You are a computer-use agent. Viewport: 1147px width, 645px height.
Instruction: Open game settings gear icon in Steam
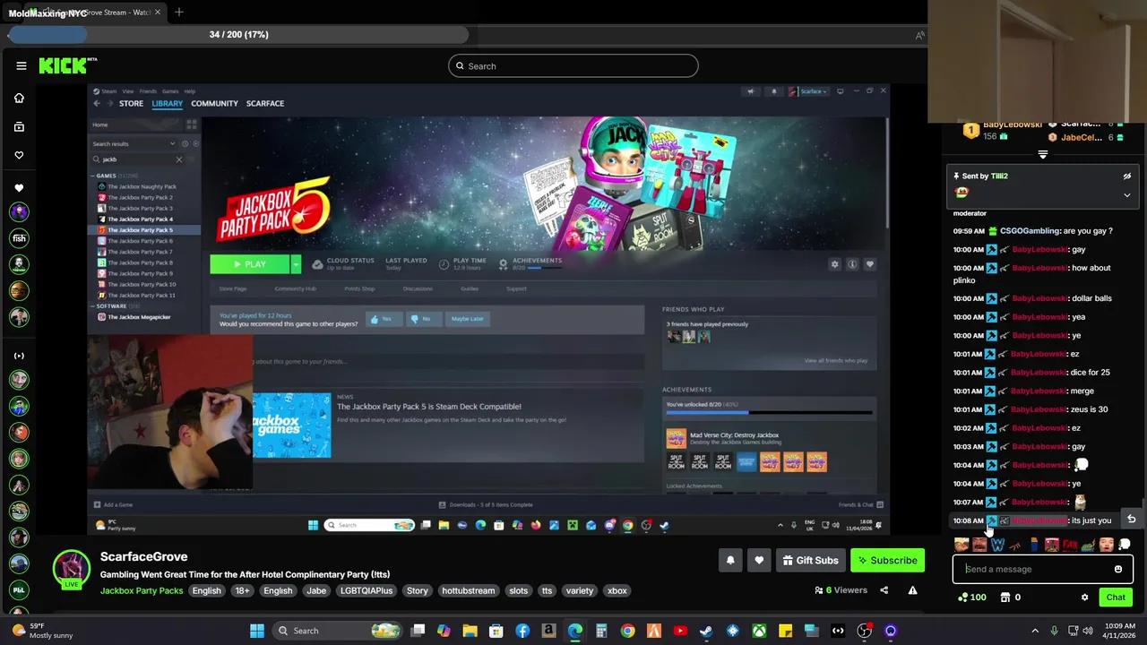pos(834,264)
